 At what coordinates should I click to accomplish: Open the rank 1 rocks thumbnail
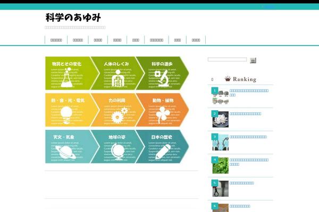221,96
